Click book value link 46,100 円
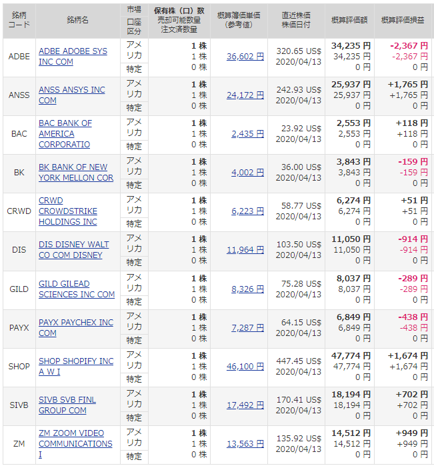 pyautogui.click(x=245, y=367)
